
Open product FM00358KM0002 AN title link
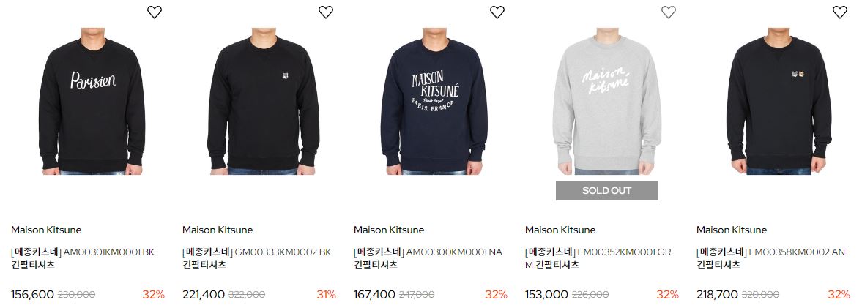[x=770, y=258]
